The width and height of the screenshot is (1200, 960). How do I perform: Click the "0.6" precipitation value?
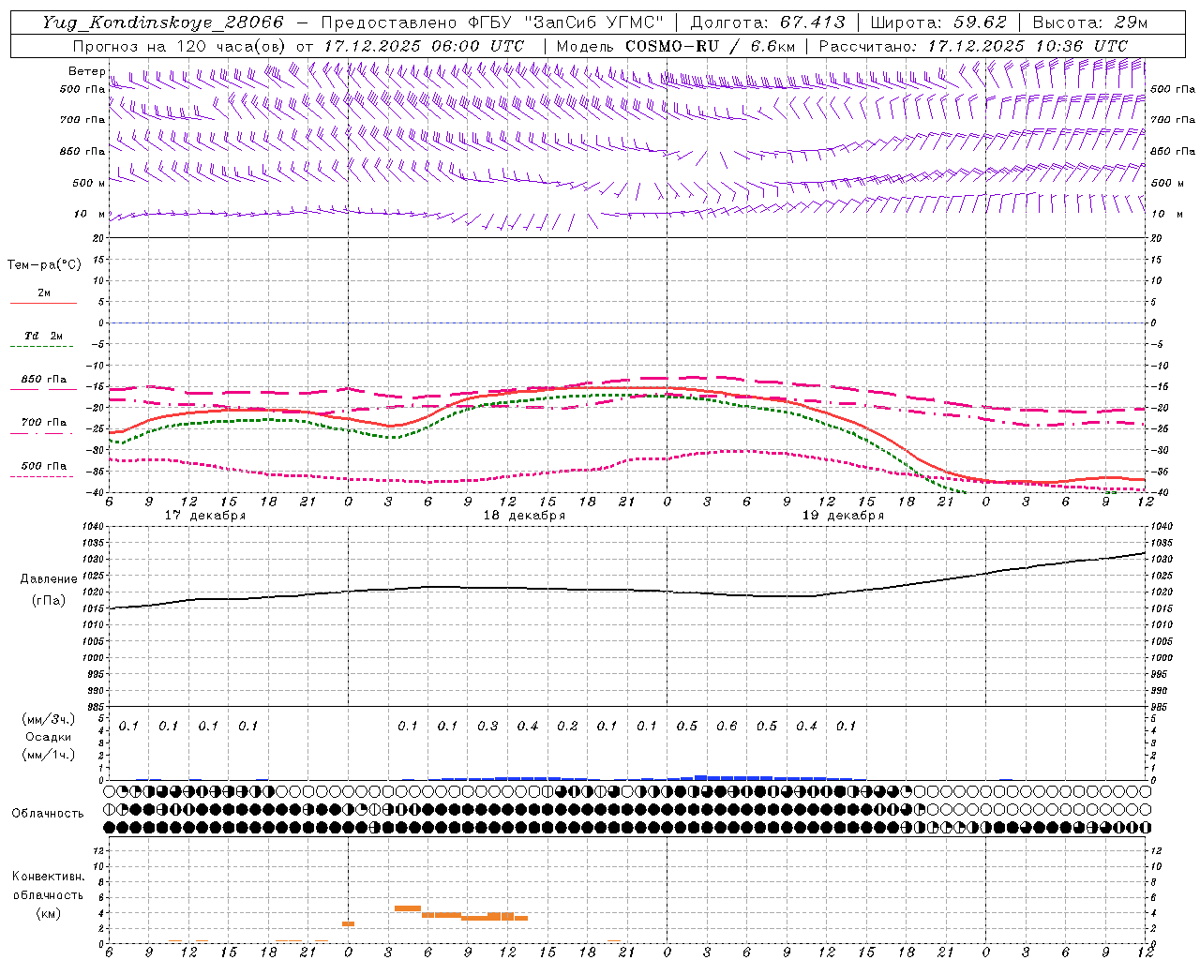pos(727,726)
